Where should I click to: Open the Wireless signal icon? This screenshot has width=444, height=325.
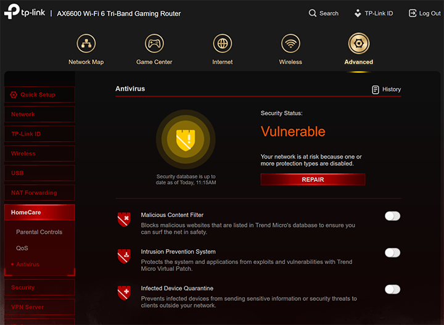[290, 44]
